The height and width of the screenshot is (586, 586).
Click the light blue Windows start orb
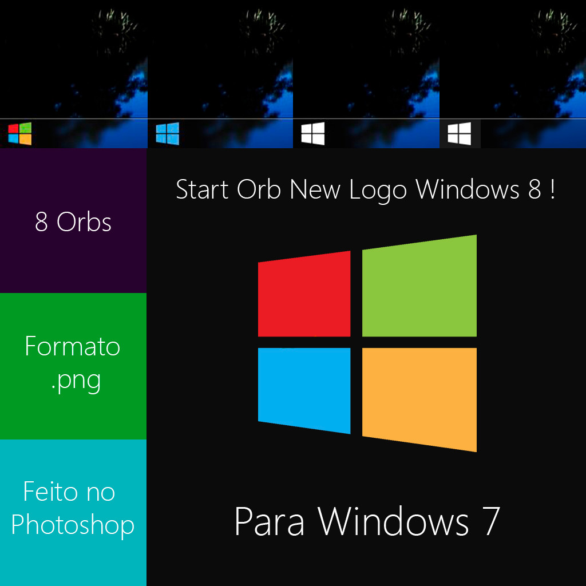[168, 133]
